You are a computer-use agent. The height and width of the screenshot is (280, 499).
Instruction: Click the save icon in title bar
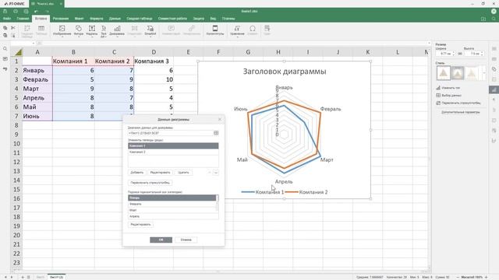click(x=5, y=11)
